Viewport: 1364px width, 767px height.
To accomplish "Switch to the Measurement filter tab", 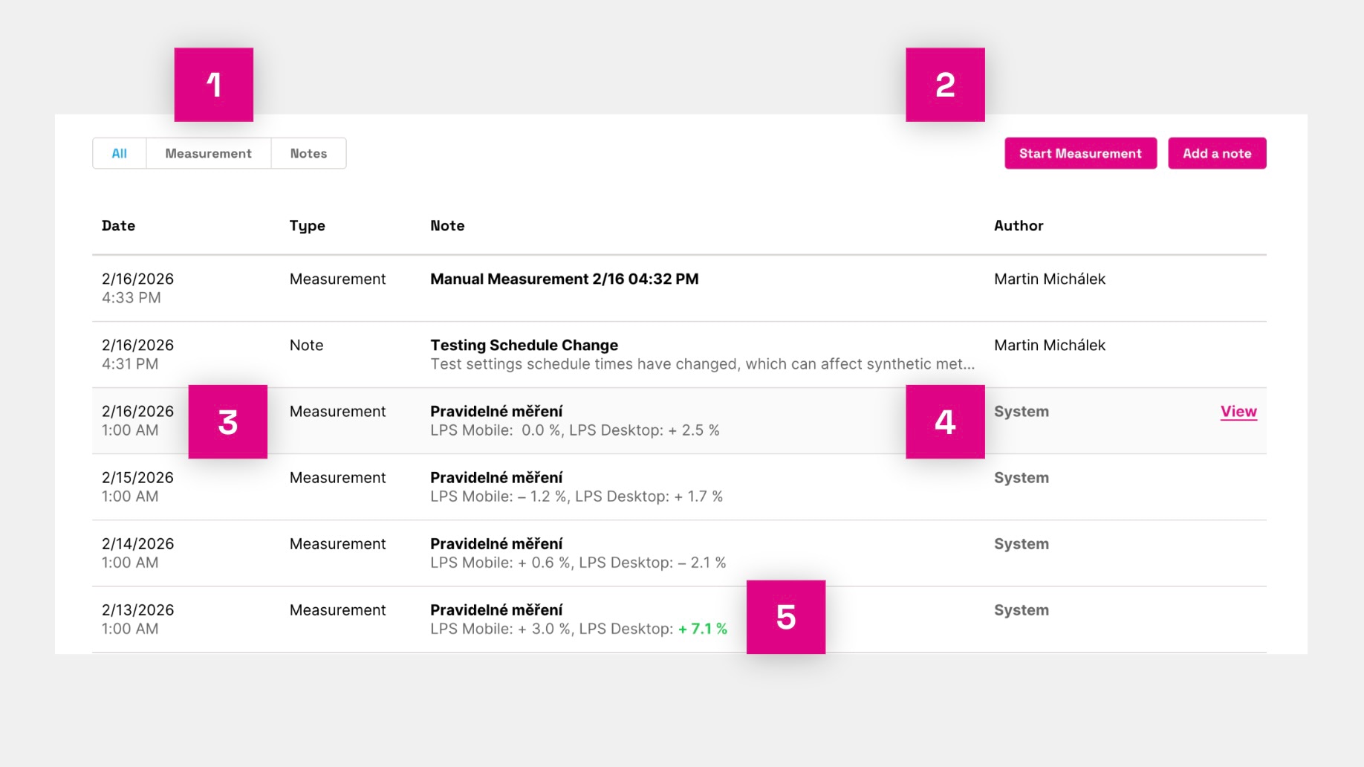I will [x=208, y=153].
